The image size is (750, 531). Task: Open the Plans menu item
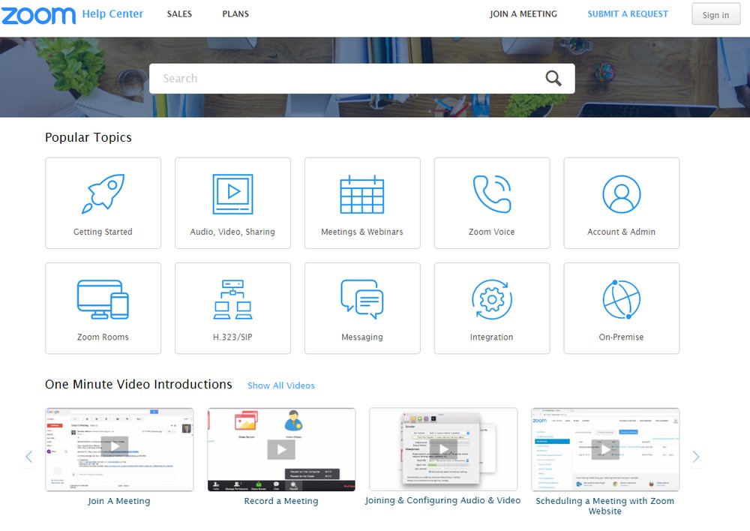[x=235, y=14]
